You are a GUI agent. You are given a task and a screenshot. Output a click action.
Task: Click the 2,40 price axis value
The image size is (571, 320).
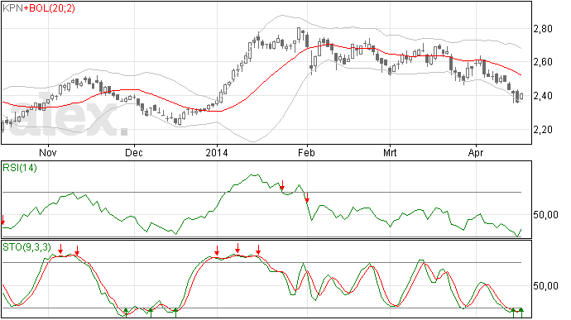click(x=543, y=96)
